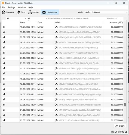Viewport: 129px width, 135px height.
Task: Select address starting with 124qoyr3CVVs
Action: point(79,53)
